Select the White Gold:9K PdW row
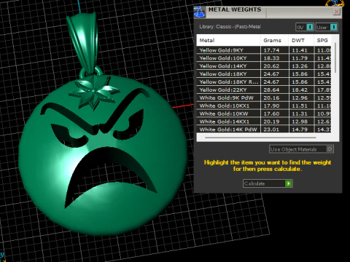The height and width of the screenshot is (262, 350). (x=264, y=98)
